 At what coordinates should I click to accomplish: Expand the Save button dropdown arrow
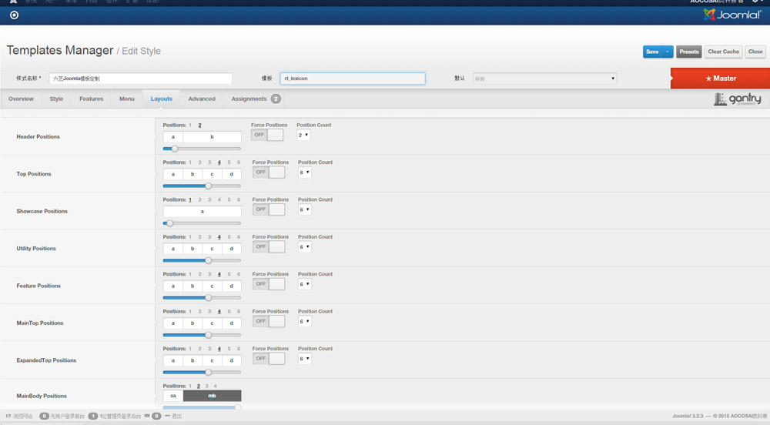pos(668,52)
